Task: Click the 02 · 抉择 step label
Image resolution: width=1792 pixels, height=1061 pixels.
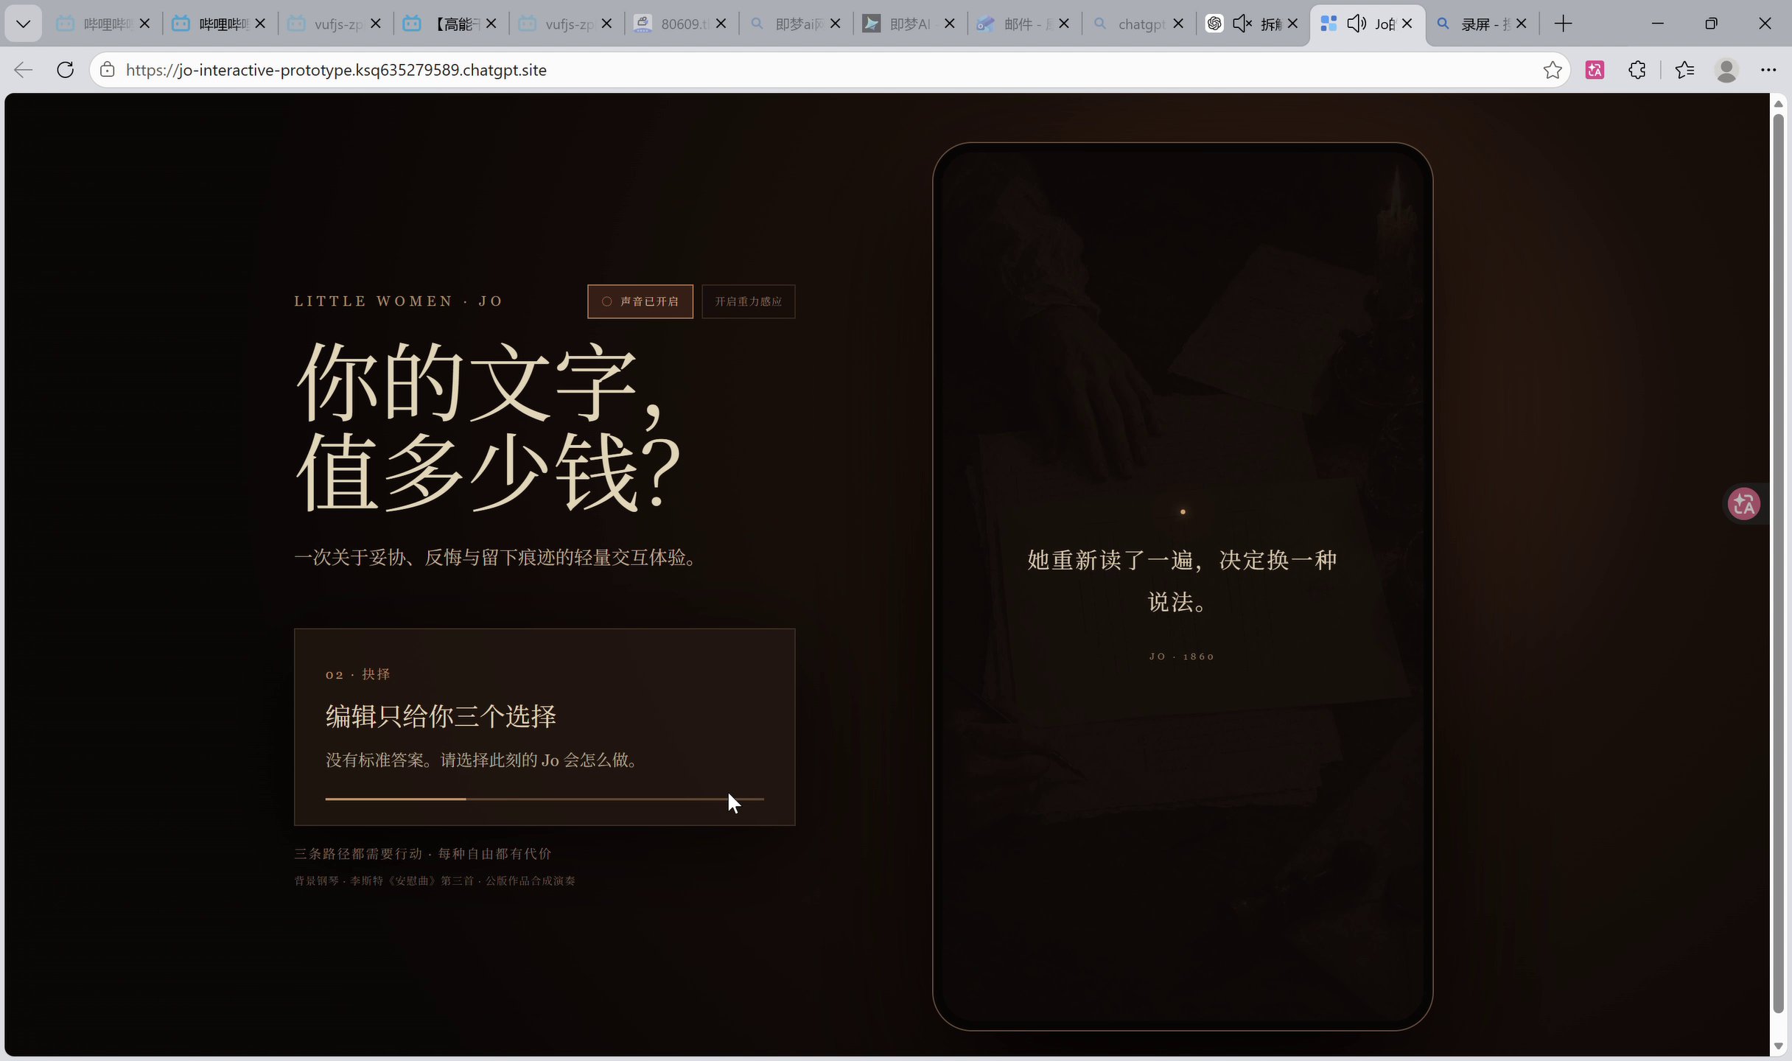Action: 358,674
